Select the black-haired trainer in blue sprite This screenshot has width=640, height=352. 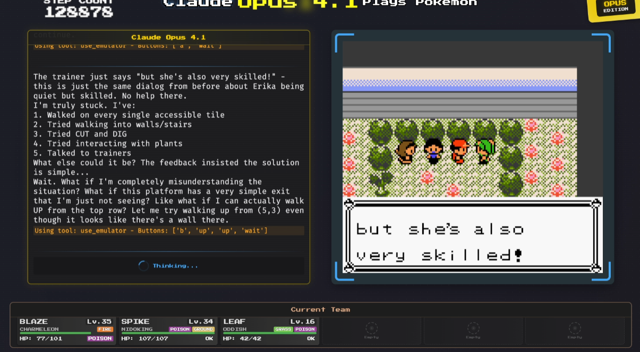(433, 151)
